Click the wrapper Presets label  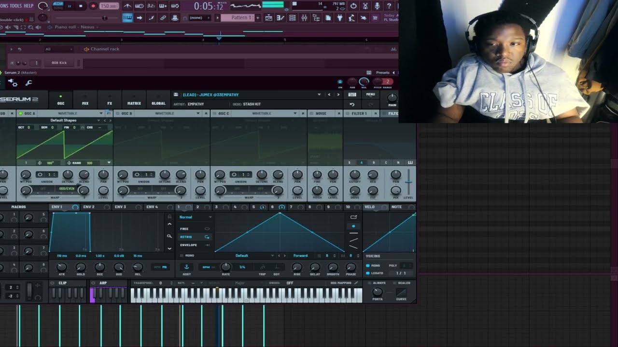point(382,72)
